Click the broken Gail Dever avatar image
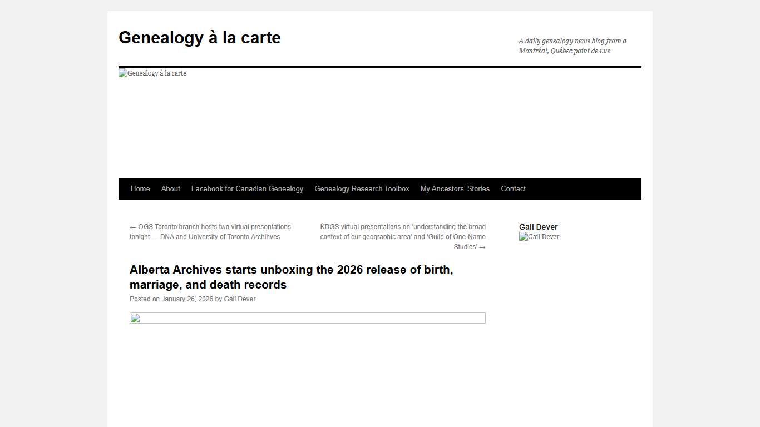The image size is (760, 427). point(539,236)
